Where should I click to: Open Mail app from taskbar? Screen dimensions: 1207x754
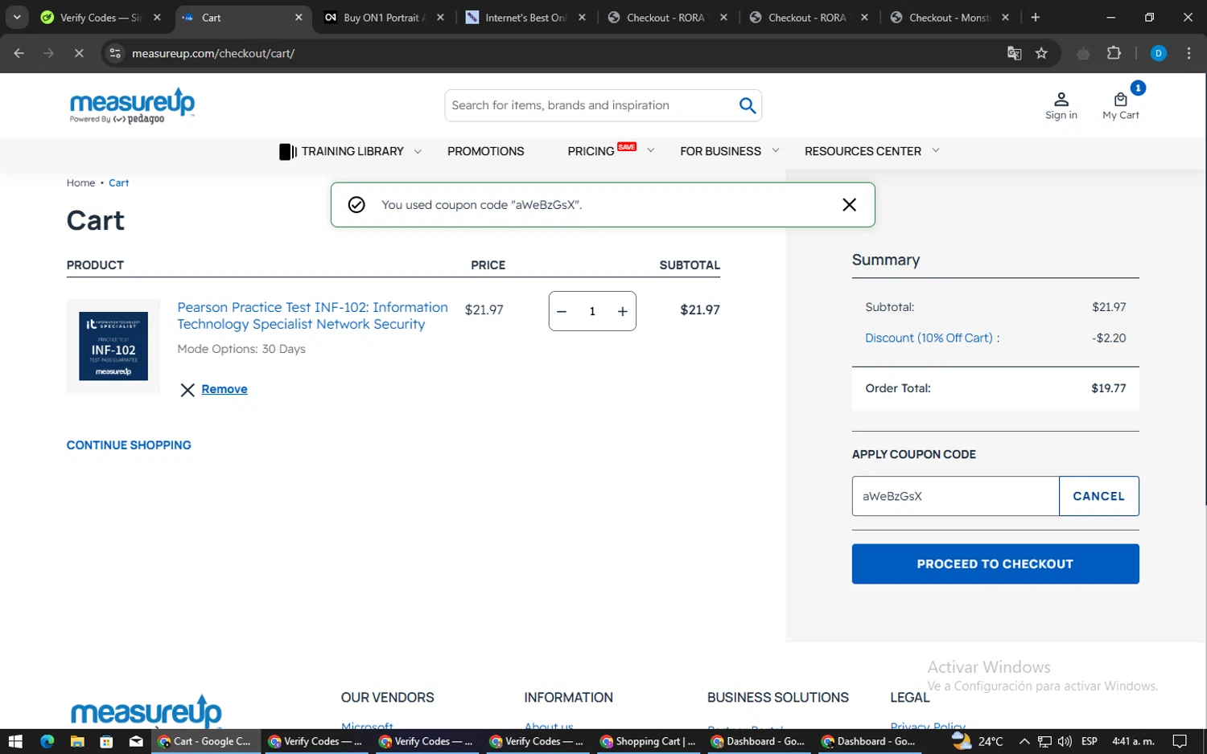pos(136,741)
